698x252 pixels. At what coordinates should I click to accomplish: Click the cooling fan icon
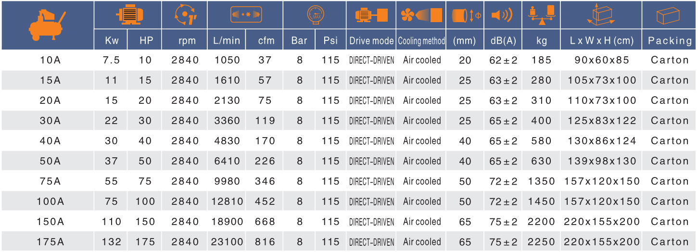421,15
